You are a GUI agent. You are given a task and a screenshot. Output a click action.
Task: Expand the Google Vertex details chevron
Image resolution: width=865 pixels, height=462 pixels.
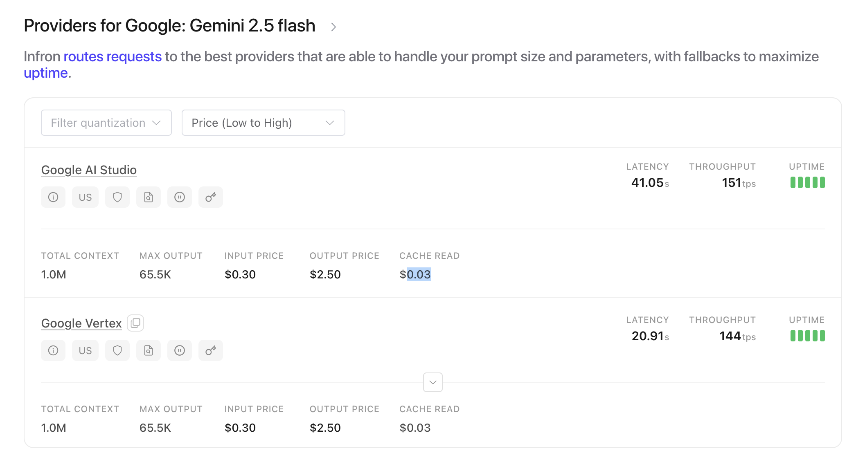click(433, 382)
